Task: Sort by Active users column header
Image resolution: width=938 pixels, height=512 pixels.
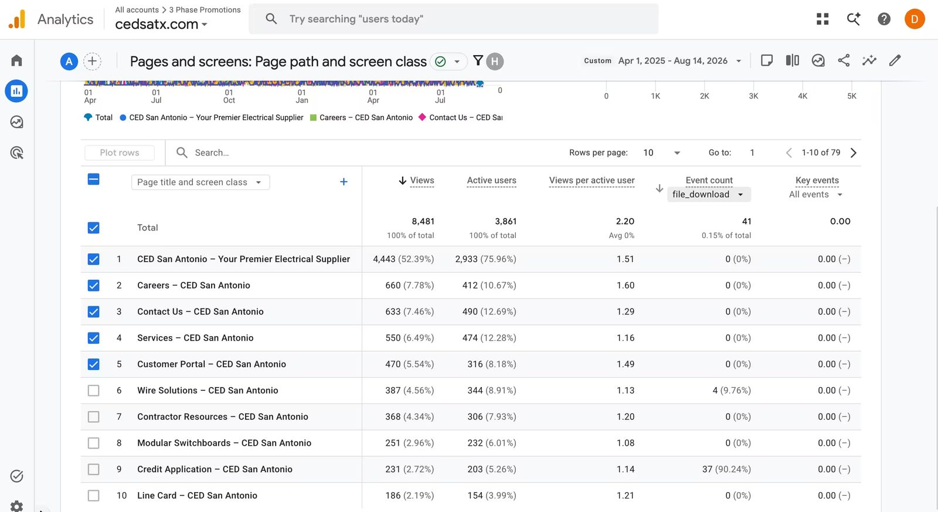Action: (x=491, y=181)
